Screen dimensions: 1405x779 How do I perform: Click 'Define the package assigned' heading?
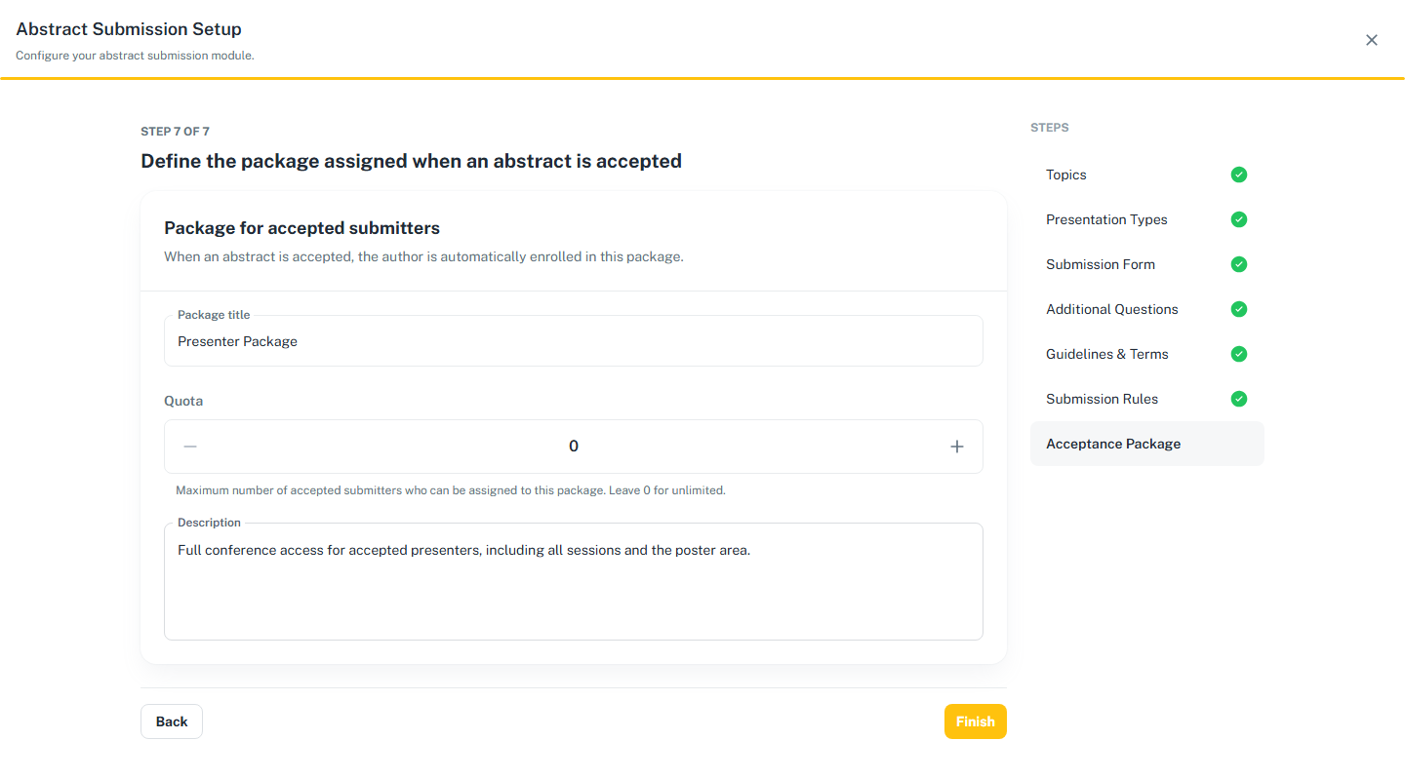tap(411, 161)
